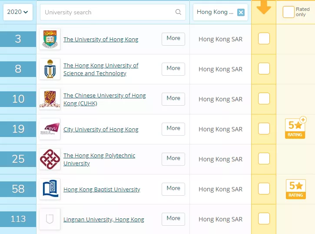Open the 2020 year dropdown
Image resolution: width=315 pixels, height=234 pixels.
(x=17, y=12)
